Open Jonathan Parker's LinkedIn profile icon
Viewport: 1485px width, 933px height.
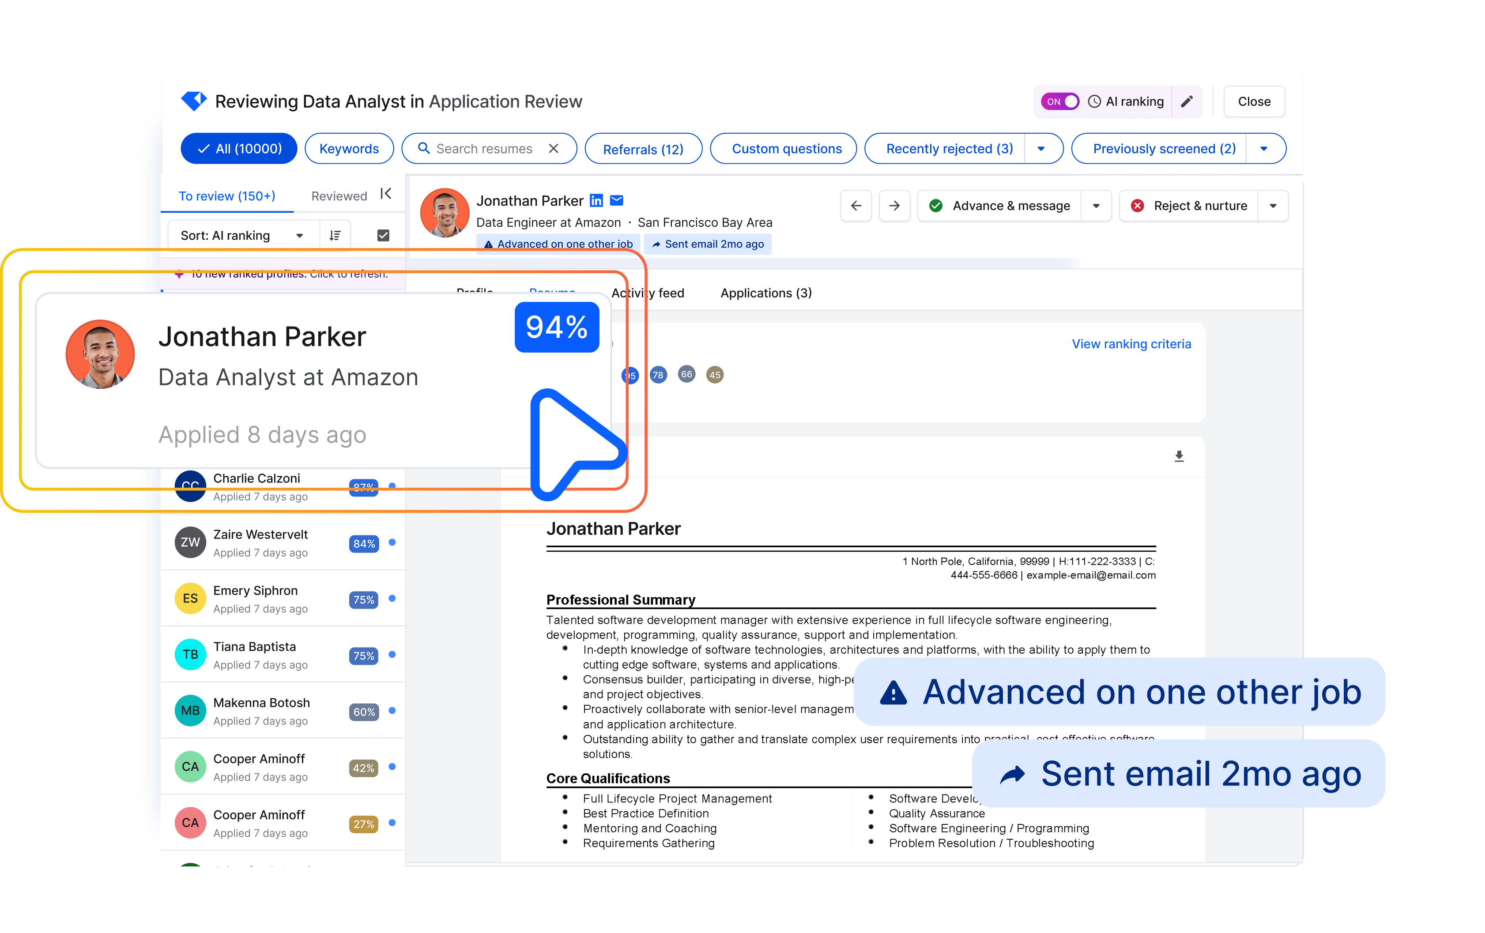596,200
